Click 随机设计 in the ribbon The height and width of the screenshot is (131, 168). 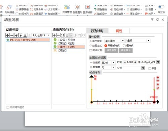tap(100, 14)
